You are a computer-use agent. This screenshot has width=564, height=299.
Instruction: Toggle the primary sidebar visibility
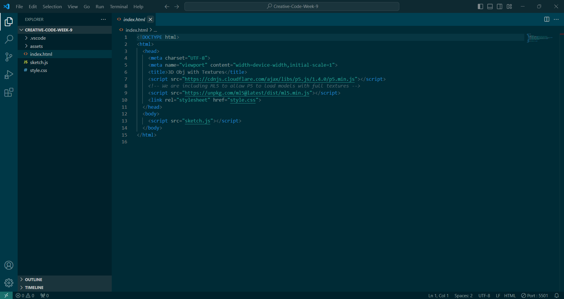click(x=480, y=6)
